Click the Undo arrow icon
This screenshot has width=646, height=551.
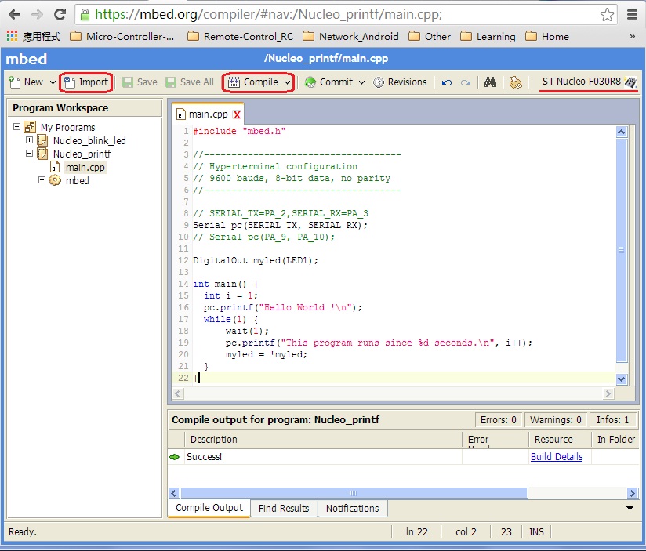click(447, 83)
